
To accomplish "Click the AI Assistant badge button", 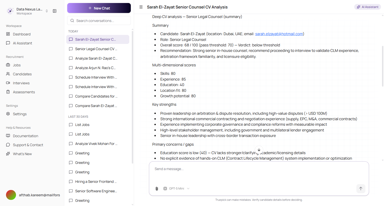I will coord(367,7).
